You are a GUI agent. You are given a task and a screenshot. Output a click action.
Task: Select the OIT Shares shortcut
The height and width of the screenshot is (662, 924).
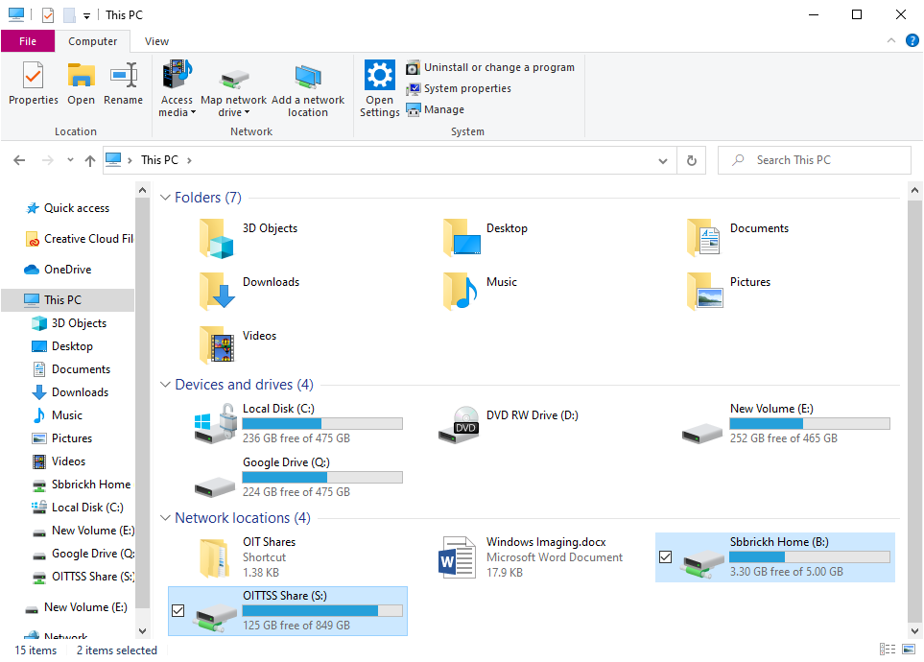pos(248,557)
